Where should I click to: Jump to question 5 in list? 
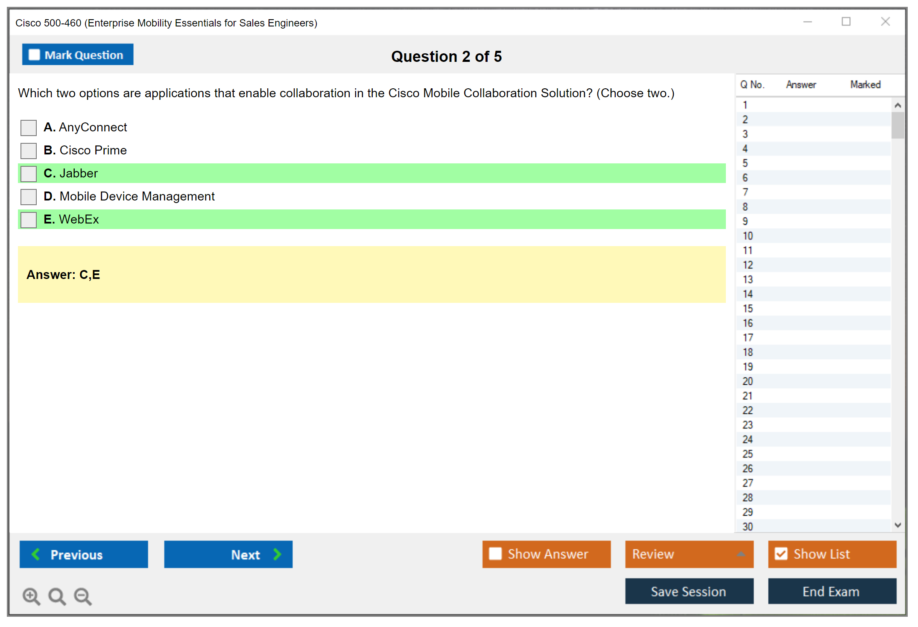(x=745, y=163)
